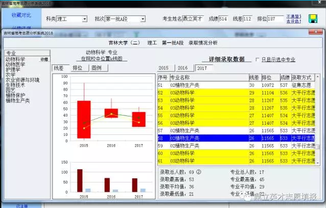Click the 排位 field showing 187

[275, 19]
